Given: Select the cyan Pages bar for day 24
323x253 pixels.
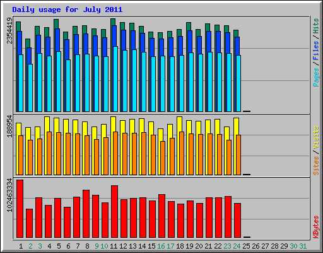Looking at the screenshot, I should (x=238, y=83).
